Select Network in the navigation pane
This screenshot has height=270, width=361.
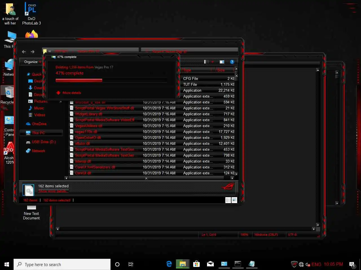pyautogui.click(x=38, y=151)
